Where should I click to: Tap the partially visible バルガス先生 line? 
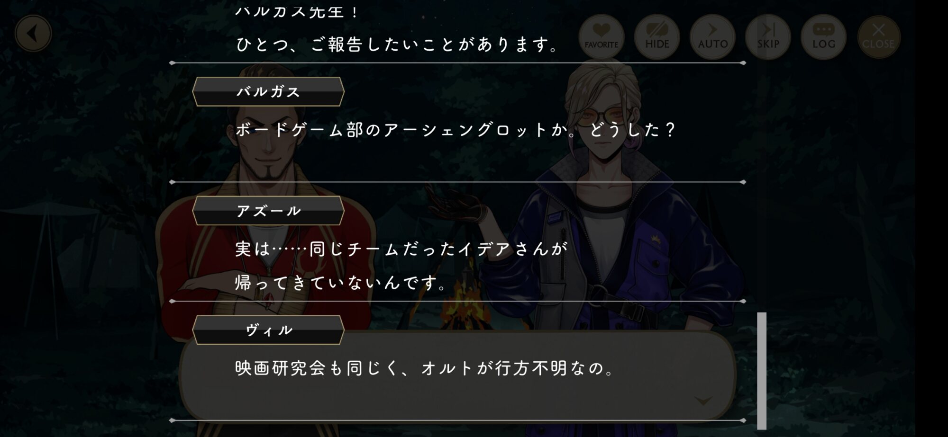coord(298,10)
